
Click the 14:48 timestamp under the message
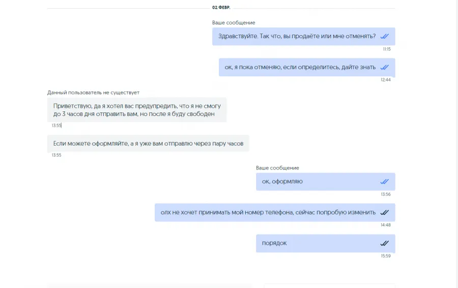[386, 225]
